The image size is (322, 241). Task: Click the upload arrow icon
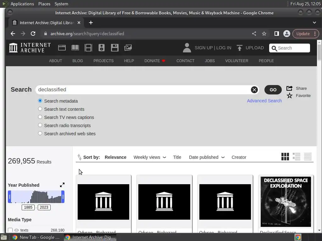click(x=239, y=48)
